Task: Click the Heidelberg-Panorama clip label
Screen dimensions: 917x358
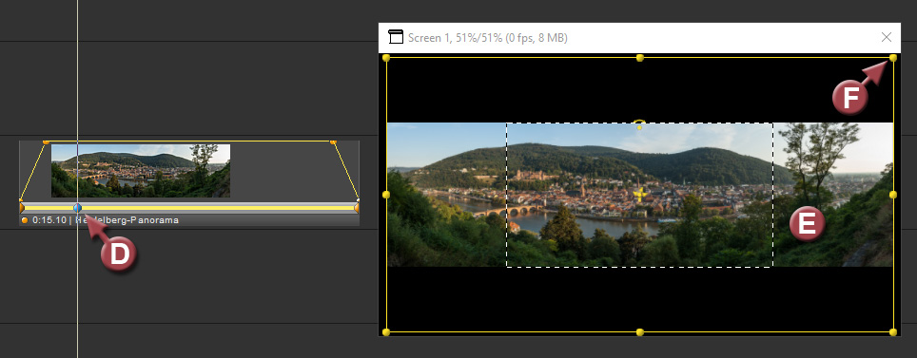Action: 128,220
